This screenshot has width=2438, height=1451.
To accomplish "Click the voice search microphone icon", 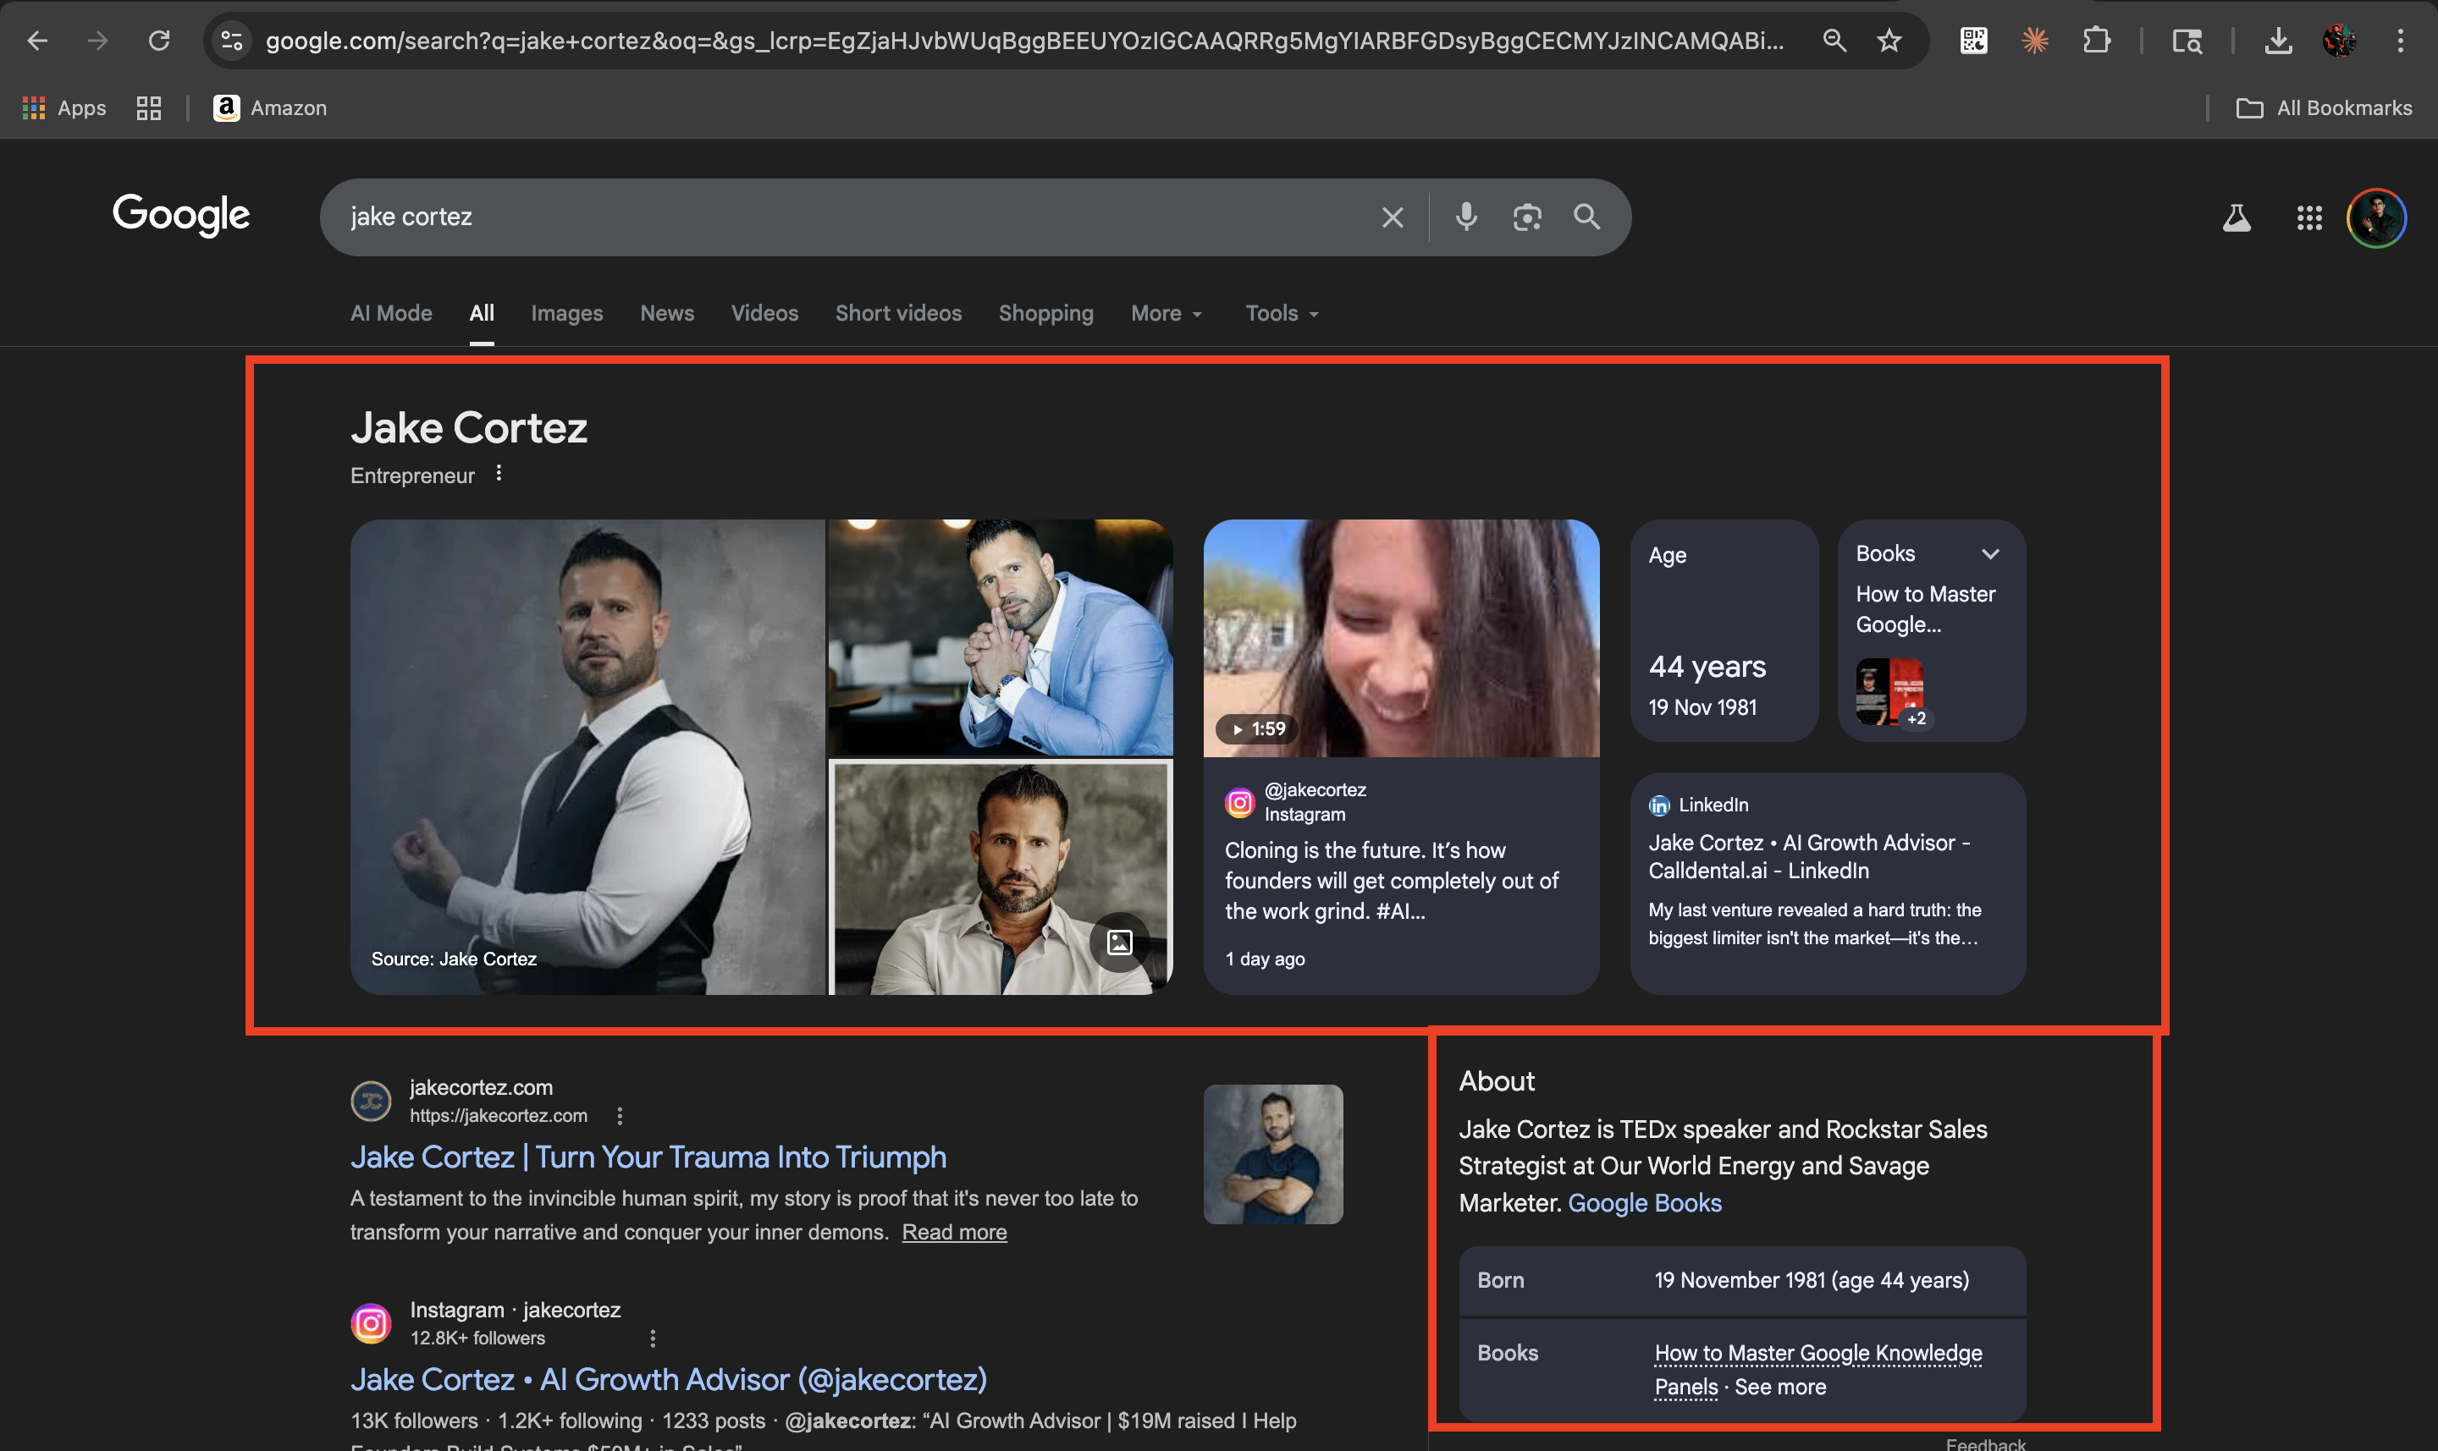I will click(x=1465, y=217).
